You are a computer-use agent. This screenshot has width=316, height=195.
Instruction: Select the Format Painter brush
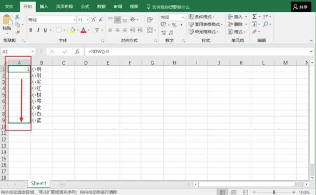[17, 32]
